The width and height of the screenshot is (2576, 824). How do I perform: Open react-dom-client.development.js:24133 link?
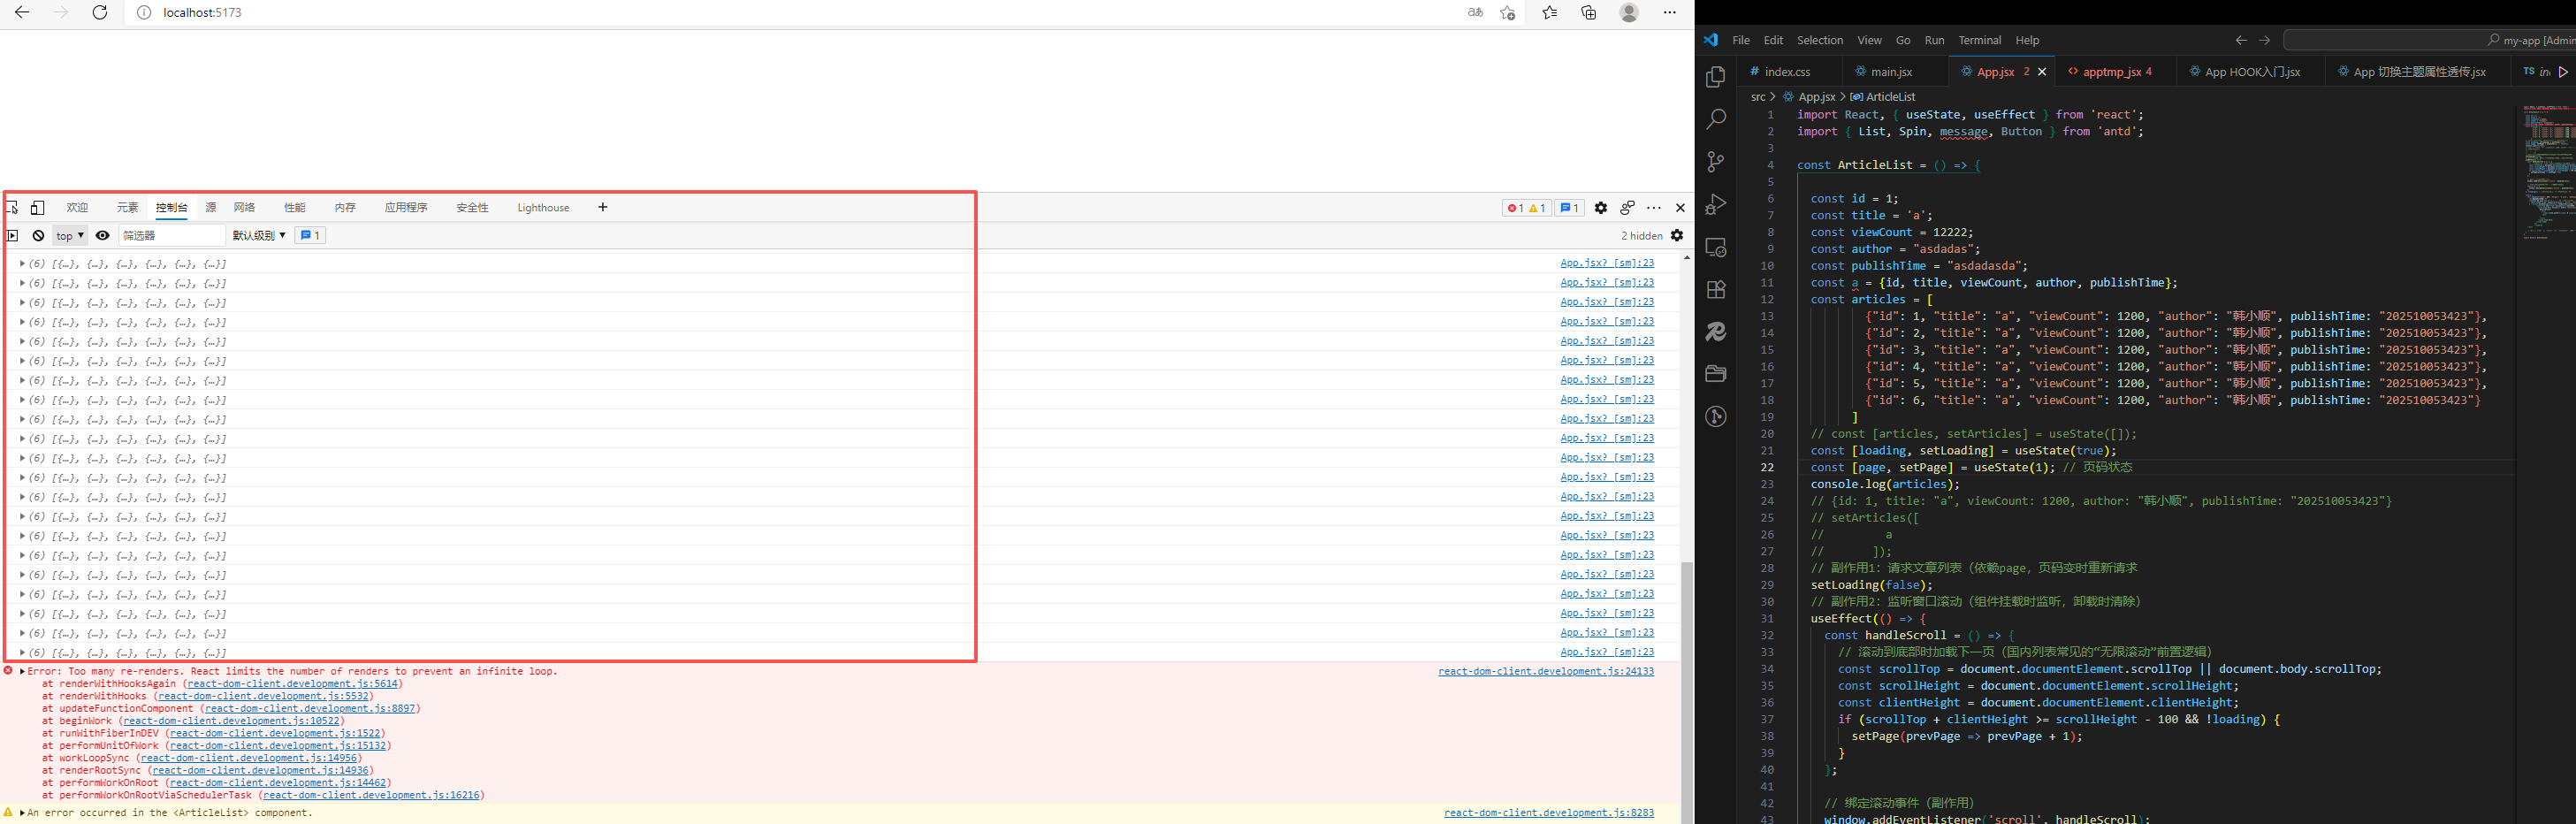click(x=1546, y=671)
